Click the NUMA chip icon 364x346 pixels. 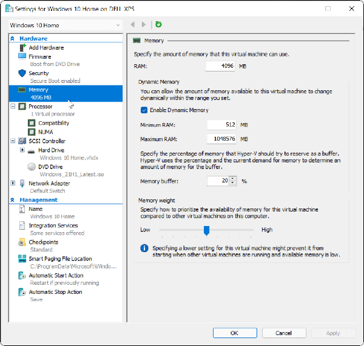tap(32, 132)
